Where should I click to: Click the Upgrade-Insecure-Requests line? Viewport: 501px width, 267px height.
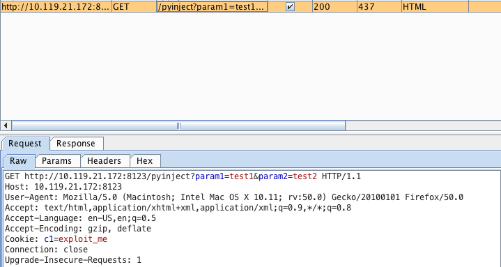[x=73, y=260]
